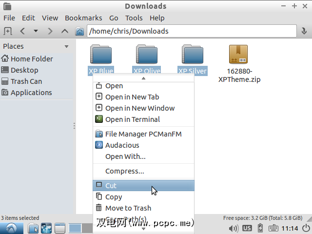Select the XP Silver folder icon

(x=193, y=54)
